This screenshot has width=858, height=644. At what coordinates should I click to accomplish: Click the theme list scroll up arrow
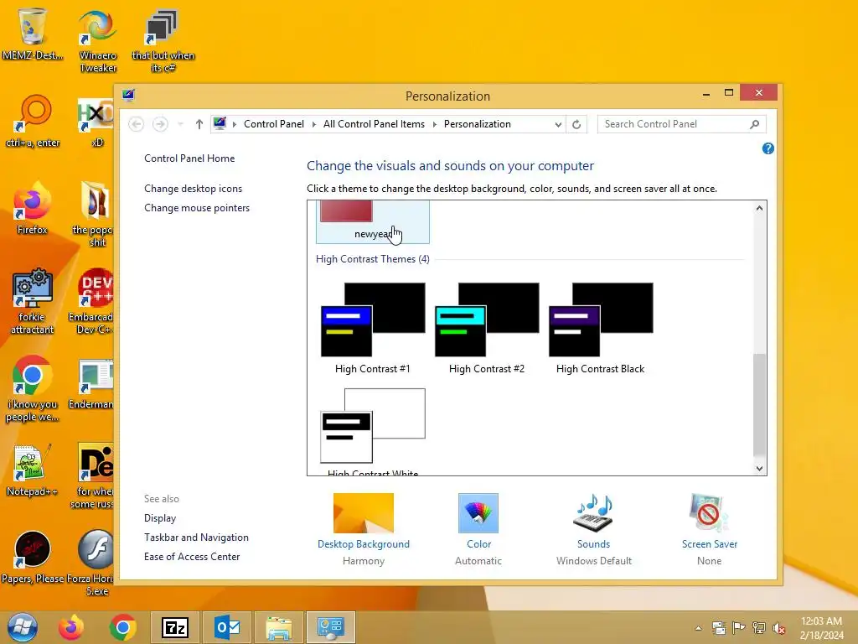[759, 208]
